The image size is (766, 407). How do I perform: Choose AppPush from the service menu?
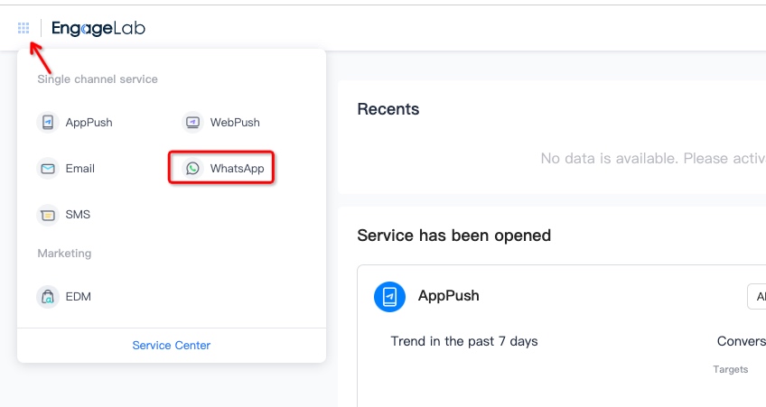89,122
